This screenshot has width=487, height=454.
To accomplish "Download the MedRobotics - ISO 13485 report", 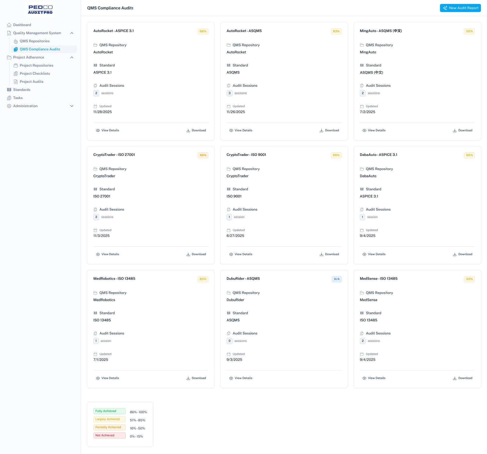I will pyautogui.click(x=196, y=378).
